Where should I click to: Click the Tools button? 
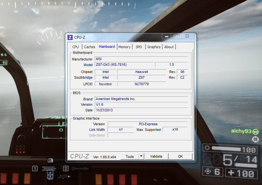point(130,156)
